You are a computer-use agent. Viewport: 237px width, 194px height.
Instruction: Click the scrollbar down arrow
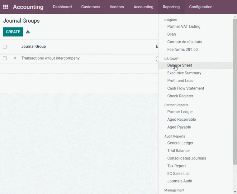235,192
